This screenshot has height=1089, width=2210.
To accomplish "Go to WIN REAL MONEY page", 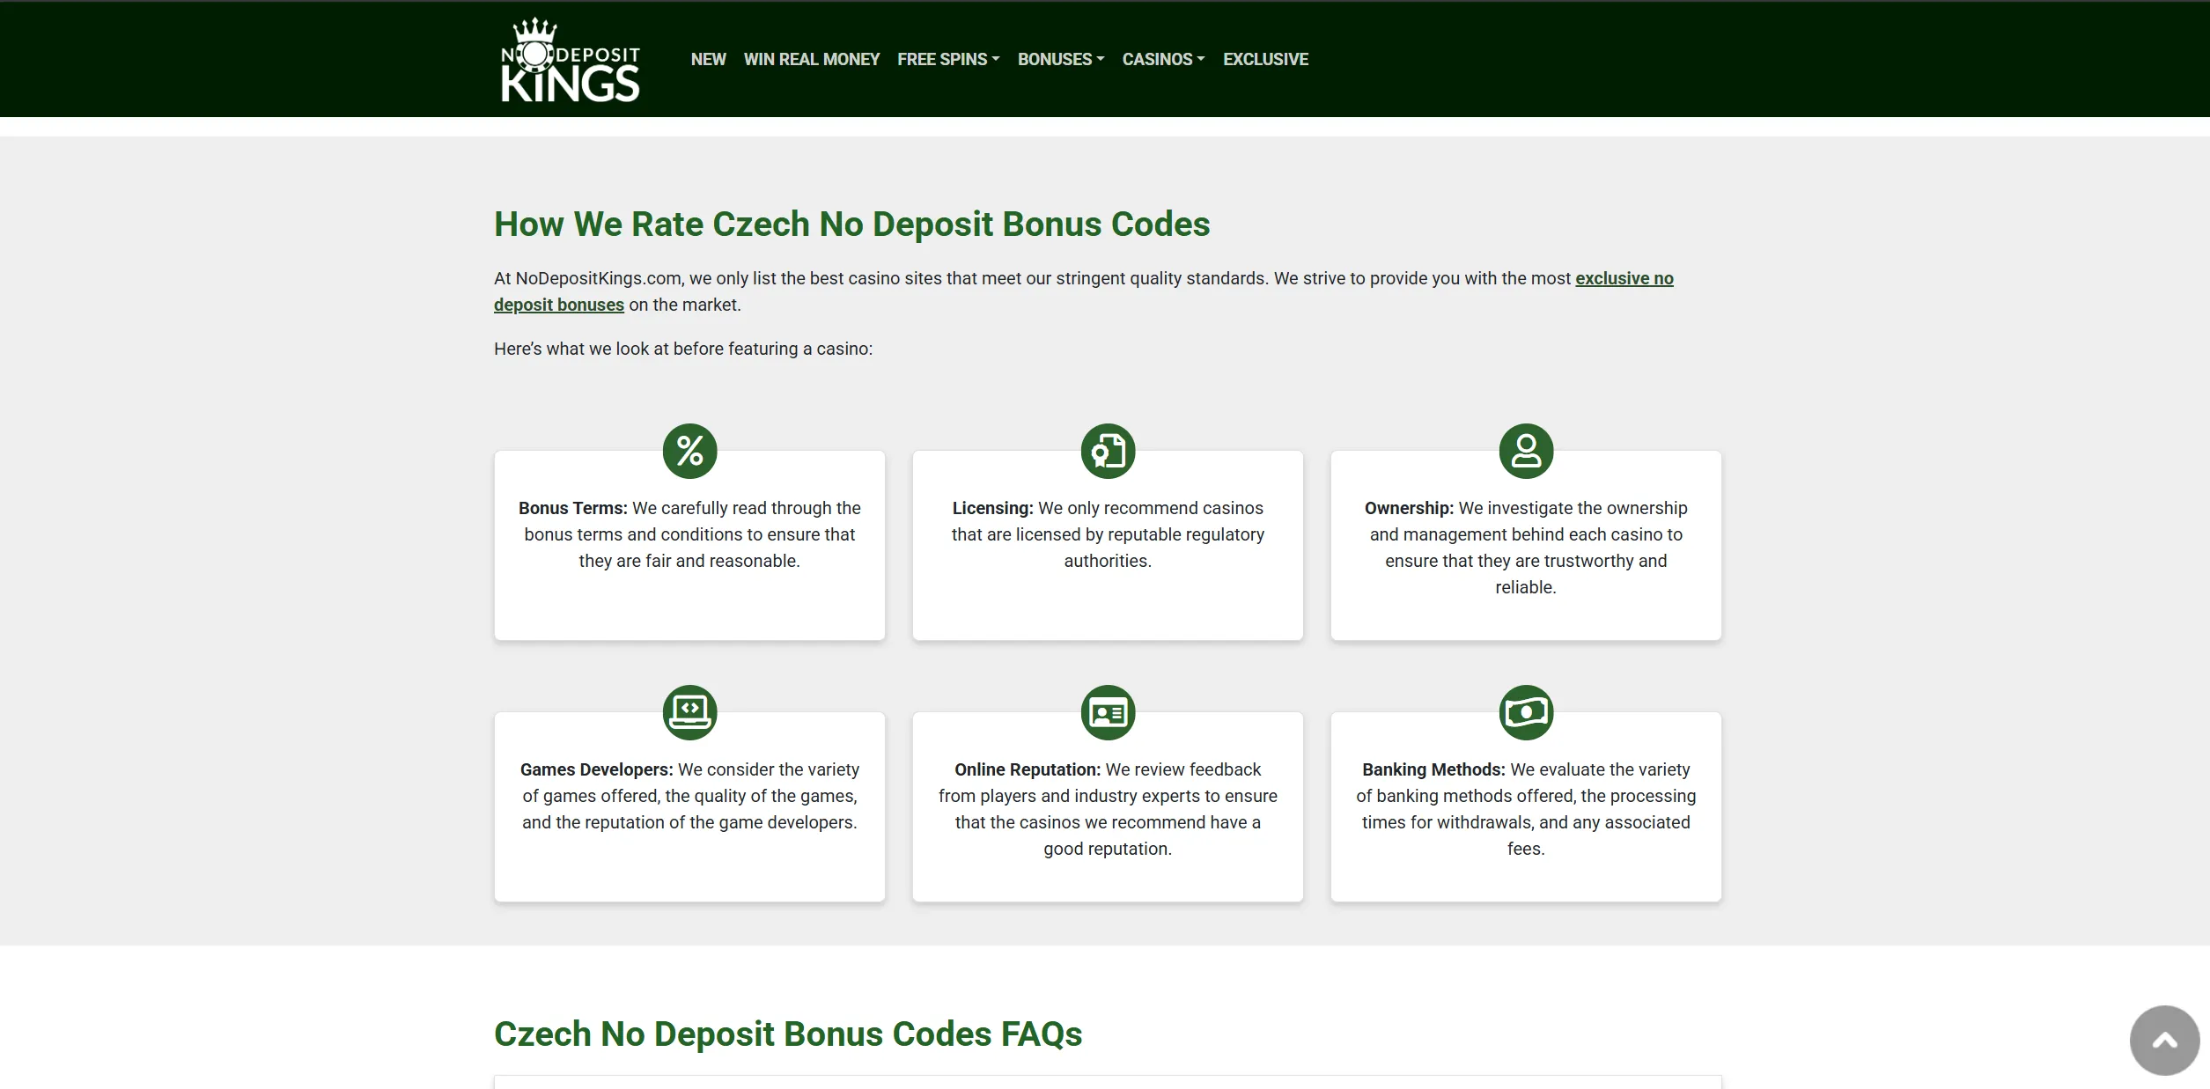I will tap(811, 59).
